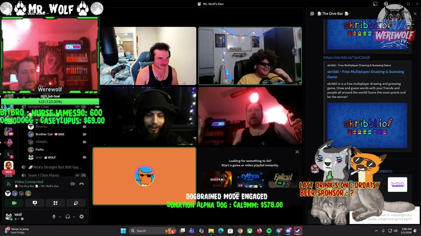Start the Fallout activity tile
The height and width of the screenshot is (236, 421).
click(283, 180)
